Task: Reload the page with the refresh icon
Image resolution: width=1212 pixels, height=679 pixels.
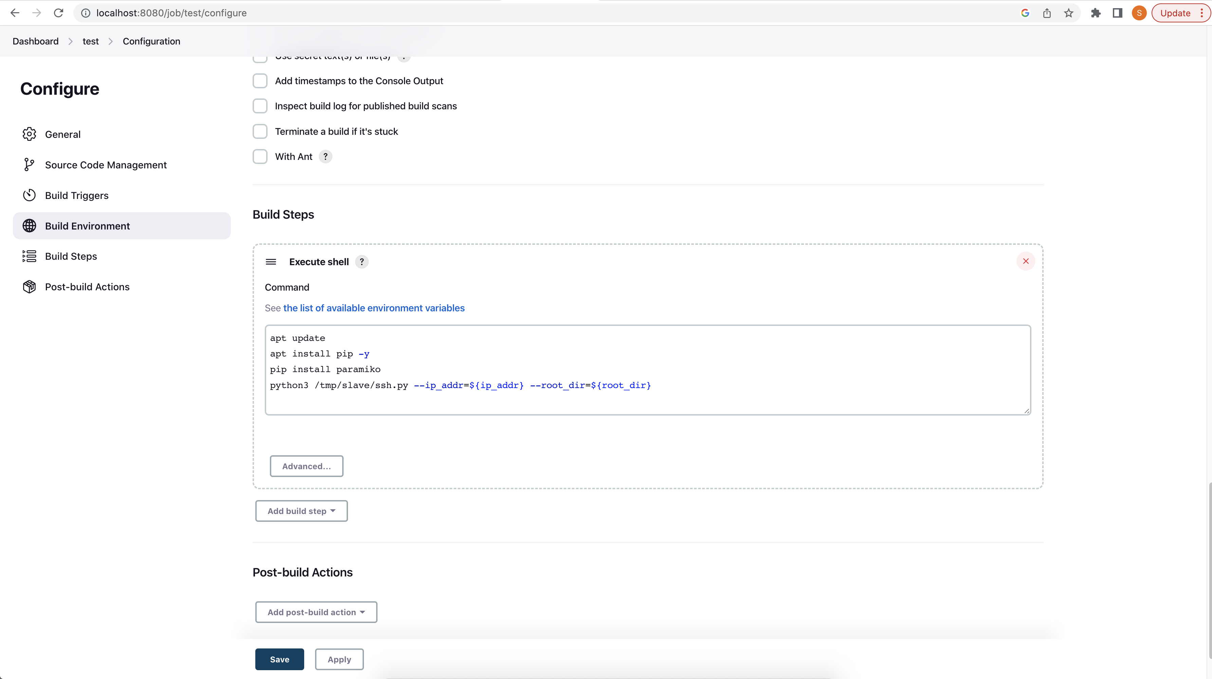Action: (x=58, y=13)
